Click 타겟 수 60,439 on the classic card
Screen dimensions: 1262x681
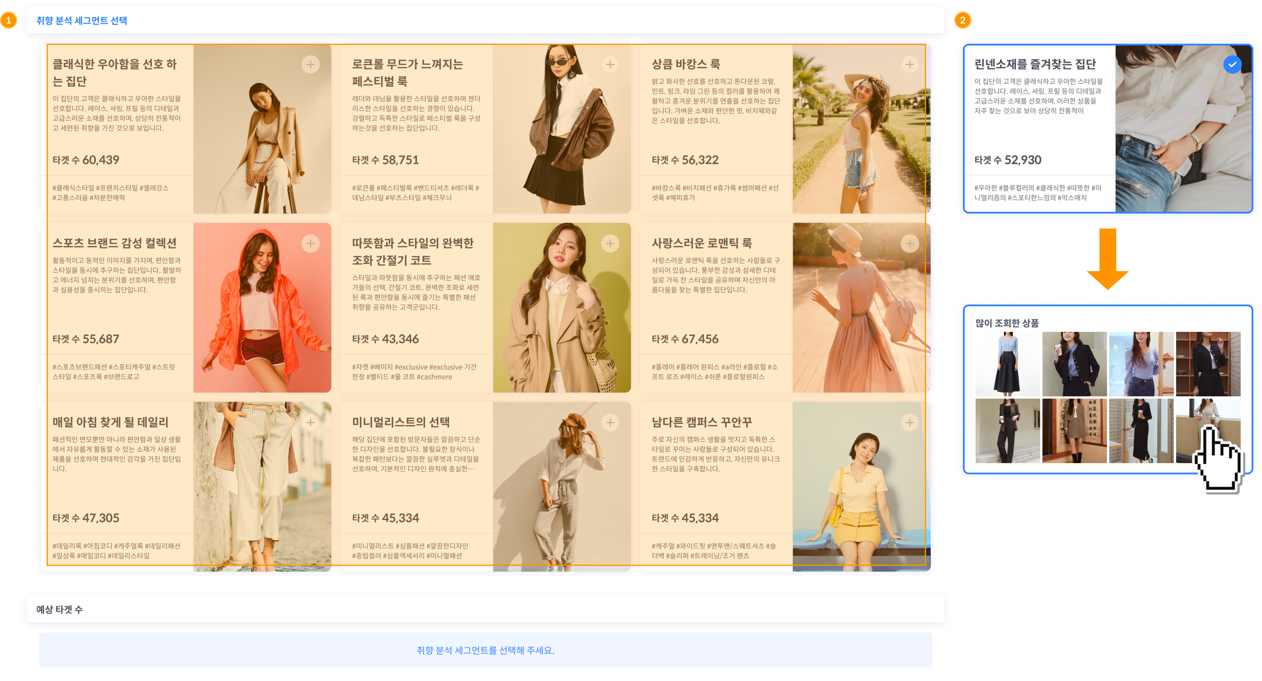click(x=86, y=160)
